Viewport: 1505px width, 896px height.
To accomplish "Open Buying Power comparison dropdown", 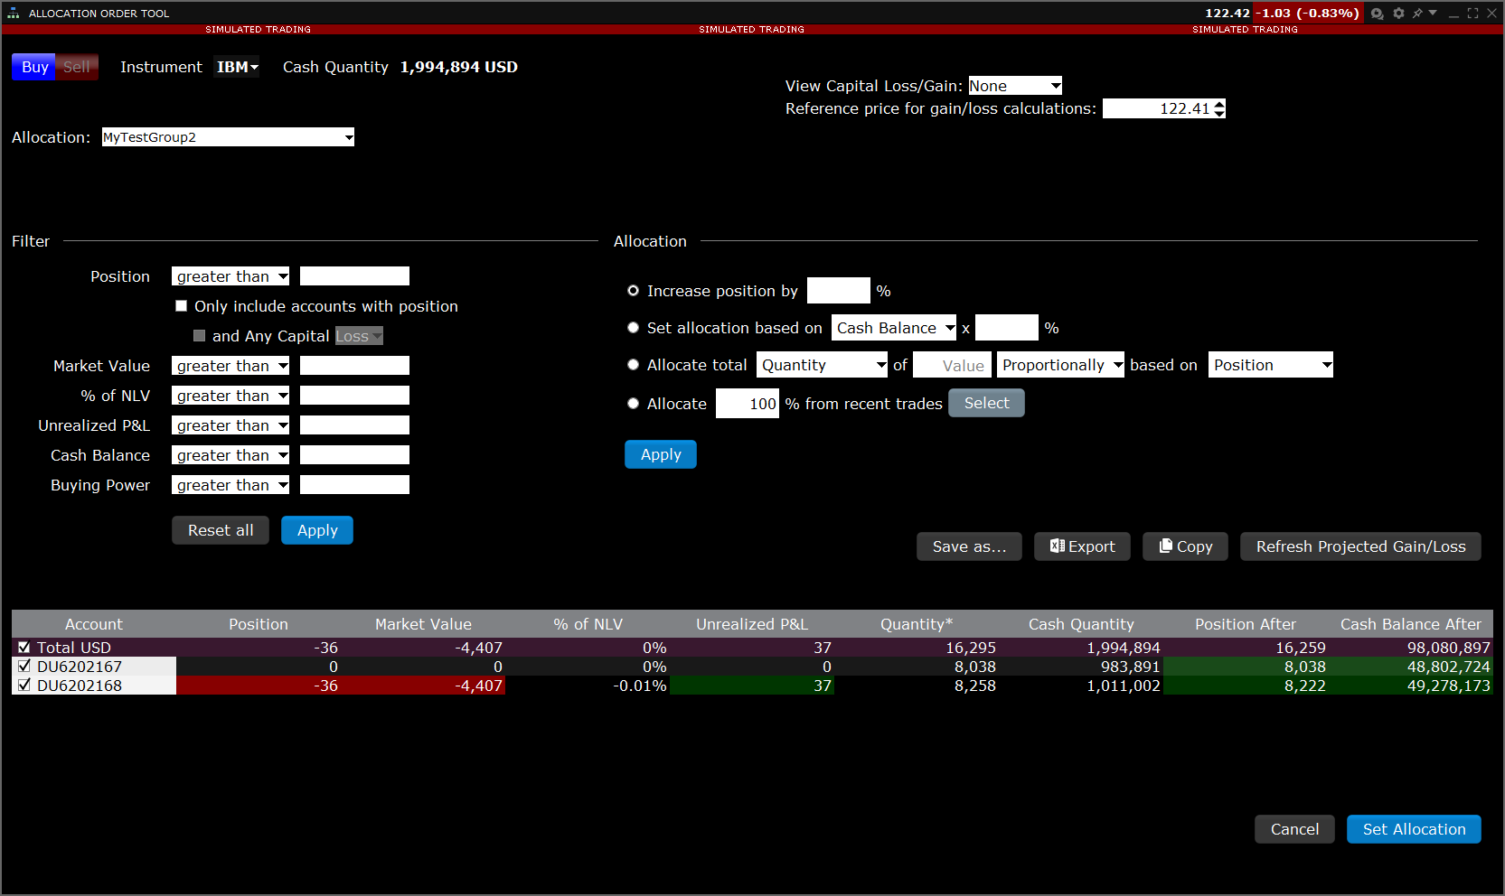I will point(230,485).
